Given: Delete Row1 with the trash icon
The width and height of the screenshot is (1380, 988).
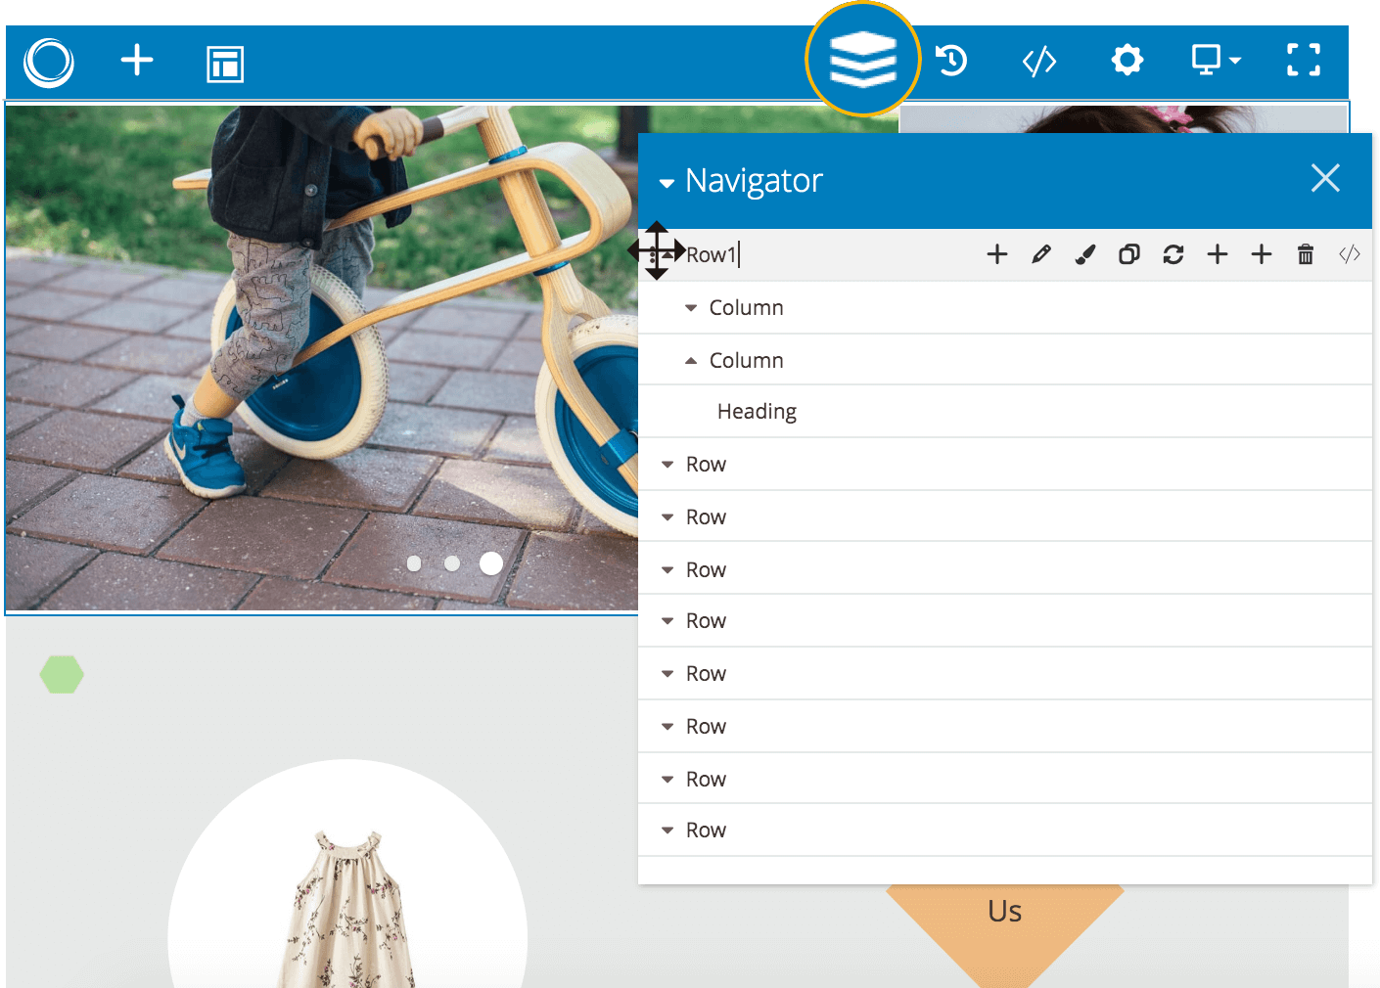Looking at the screenshot, I should tap(1306, 255).
